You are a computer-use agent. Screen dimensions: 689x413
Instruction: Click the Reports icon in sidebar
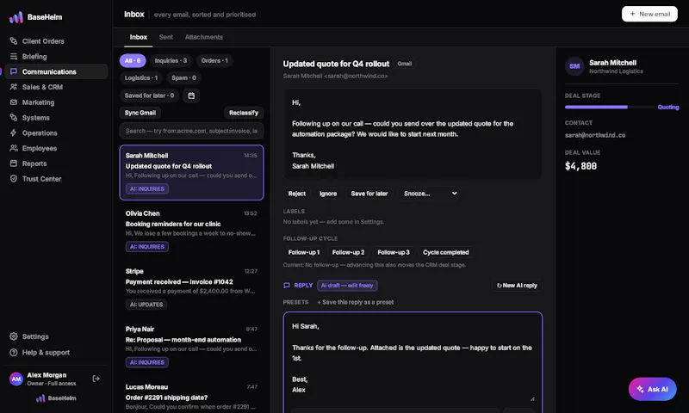14,163
